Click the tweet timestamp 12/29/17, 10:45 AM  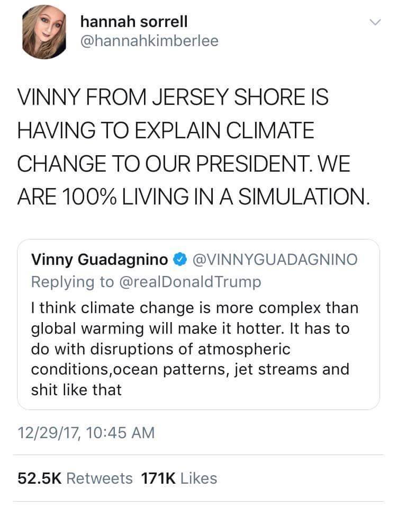[86, 432]
